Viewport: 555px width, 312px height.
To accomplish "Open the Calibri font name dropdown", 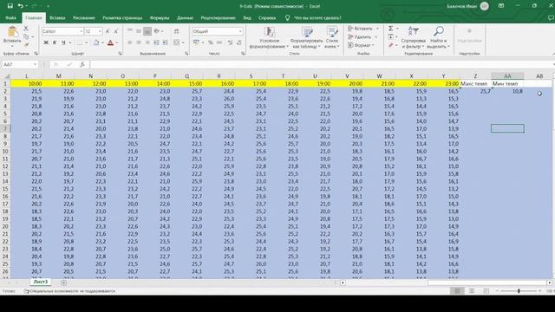I will (x=81, y=31).
